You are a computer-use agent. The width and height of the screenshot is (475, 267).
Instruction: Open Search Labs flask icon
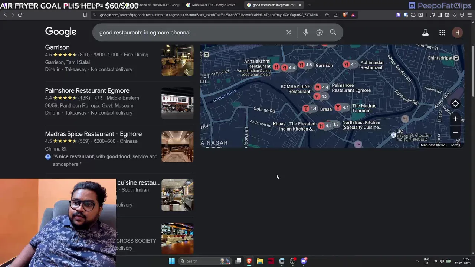pyautogui.click(x=425, y=33)
